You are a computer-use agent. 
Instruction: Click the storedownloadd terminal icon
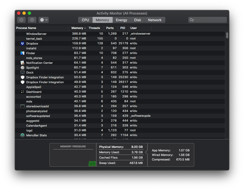(22, 106)
